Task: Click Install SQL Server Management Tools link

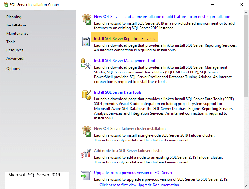Action: [125, 61]
